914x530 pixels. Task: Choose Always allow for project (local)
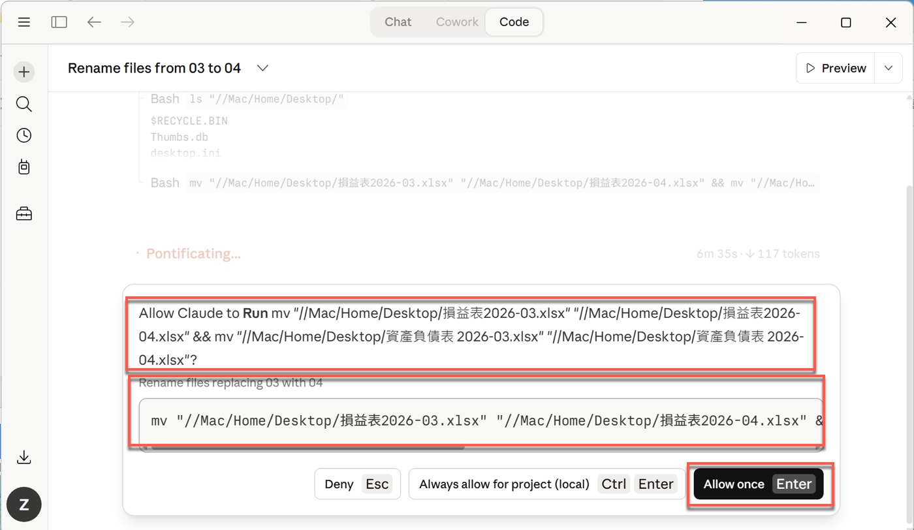546,484
